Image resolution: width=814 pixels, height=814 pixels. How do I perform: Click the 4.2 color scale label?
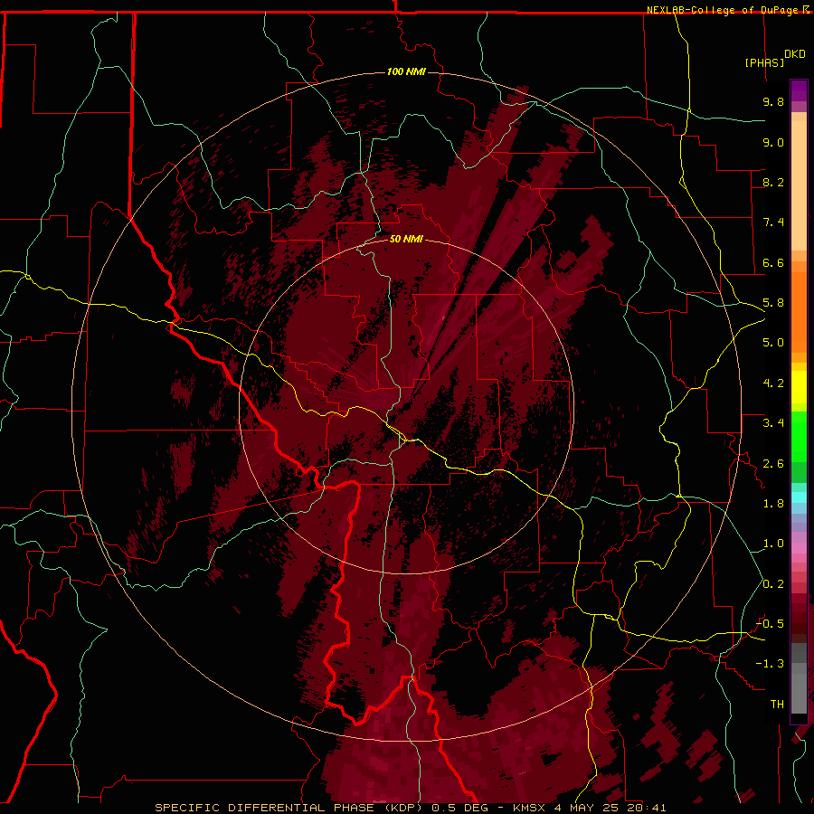(773, 383)
